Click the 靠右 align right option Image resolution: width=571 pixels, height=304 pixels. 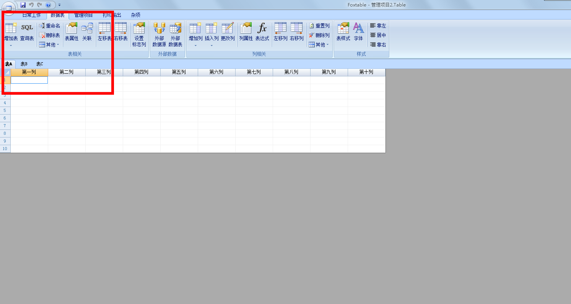point(378,45)
